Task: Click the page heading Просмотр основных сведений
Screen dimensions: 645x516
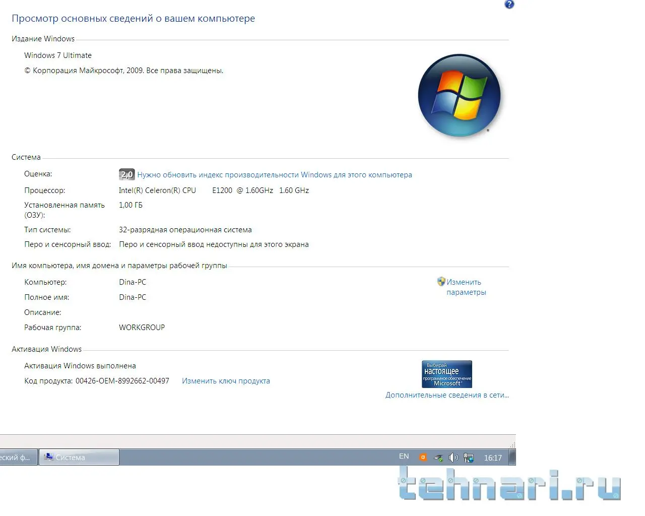Action: click(x=133, y=19)
